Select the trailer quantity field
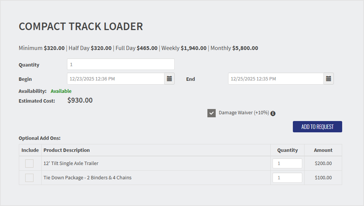This screenshot has width=364, height=206. tap(287, 164)
